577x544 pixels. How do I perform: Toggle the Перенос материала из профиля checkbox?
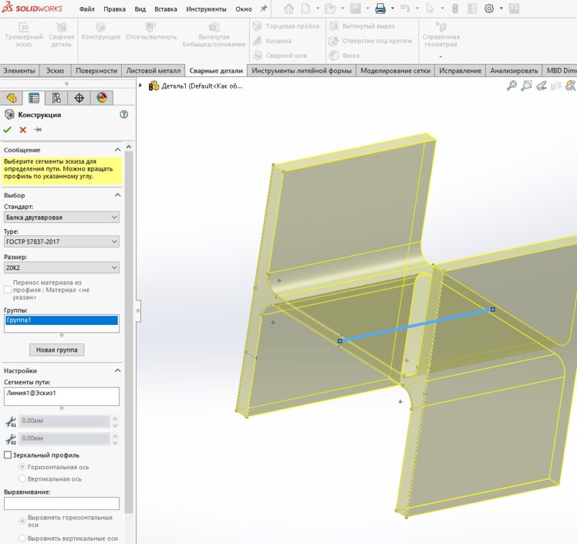7,290
